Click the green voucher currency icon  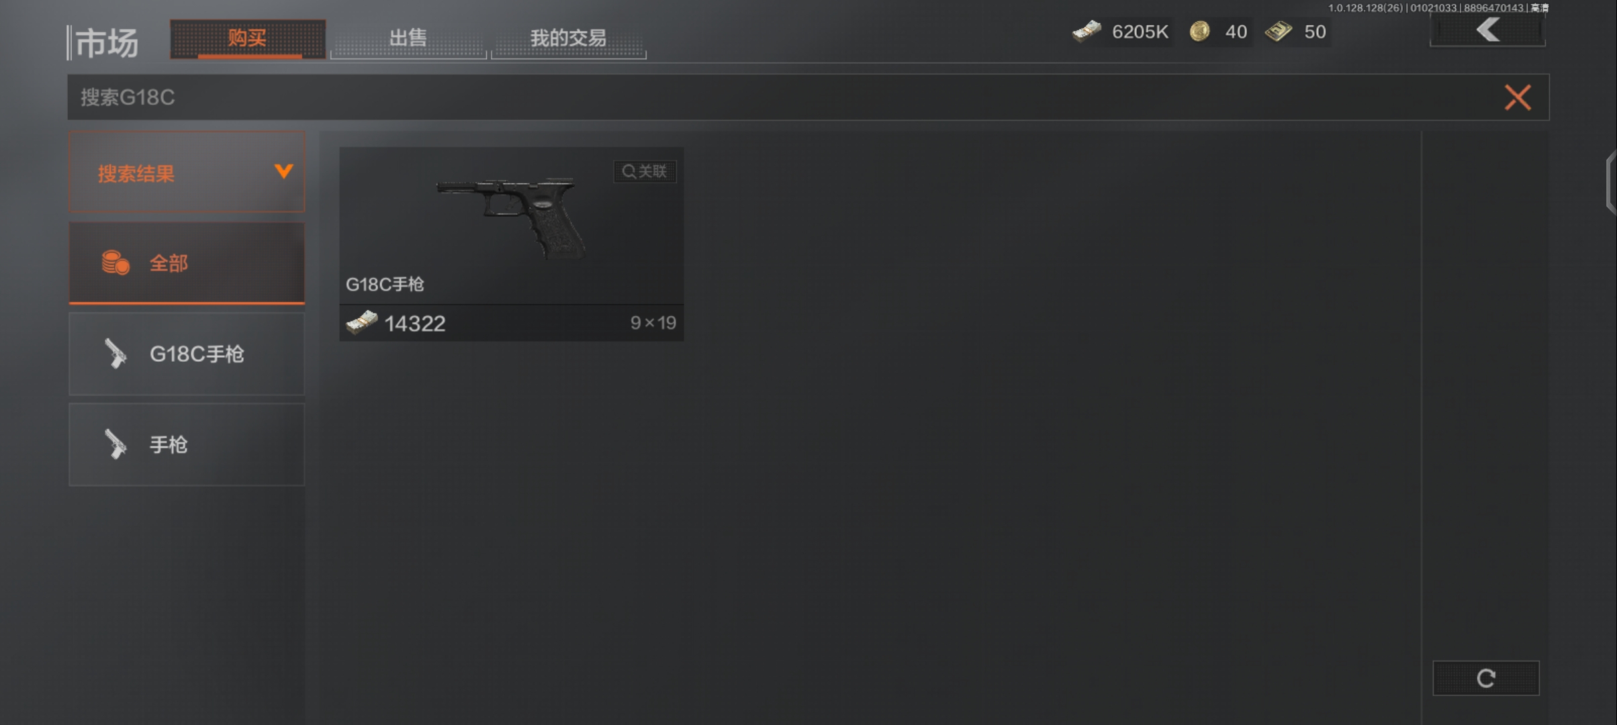click(1279, 32)
